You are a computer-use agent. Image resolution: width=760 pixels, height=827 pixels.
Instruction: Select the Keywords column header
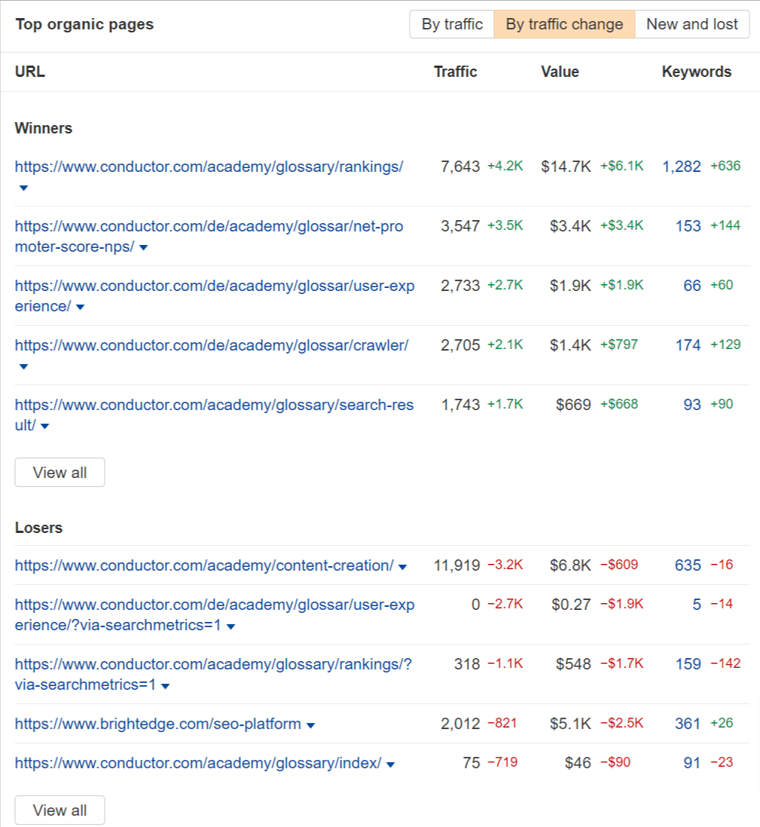click(696, 72)
